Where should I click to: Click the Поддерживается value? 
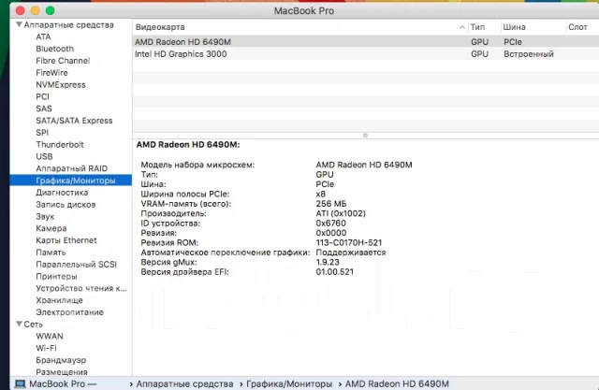(350, 253)
